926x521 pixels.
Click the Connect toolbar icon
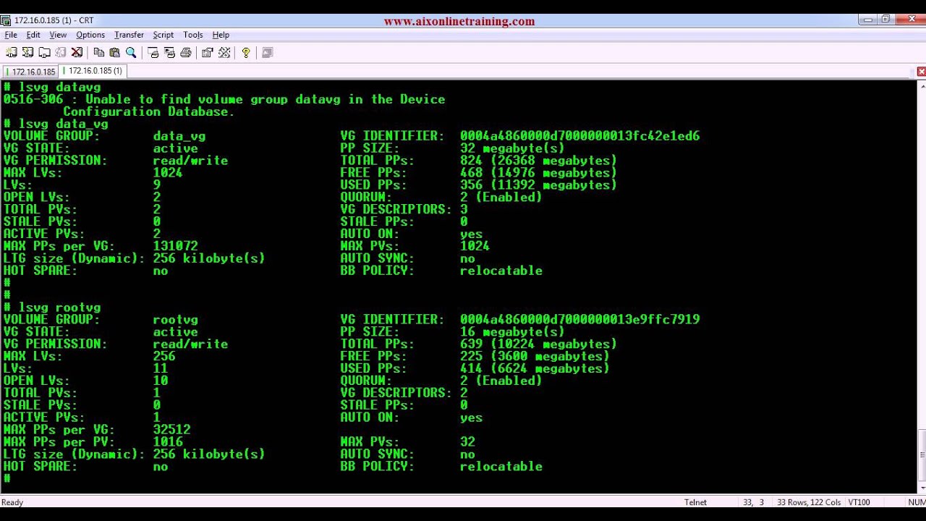(12, 52)
